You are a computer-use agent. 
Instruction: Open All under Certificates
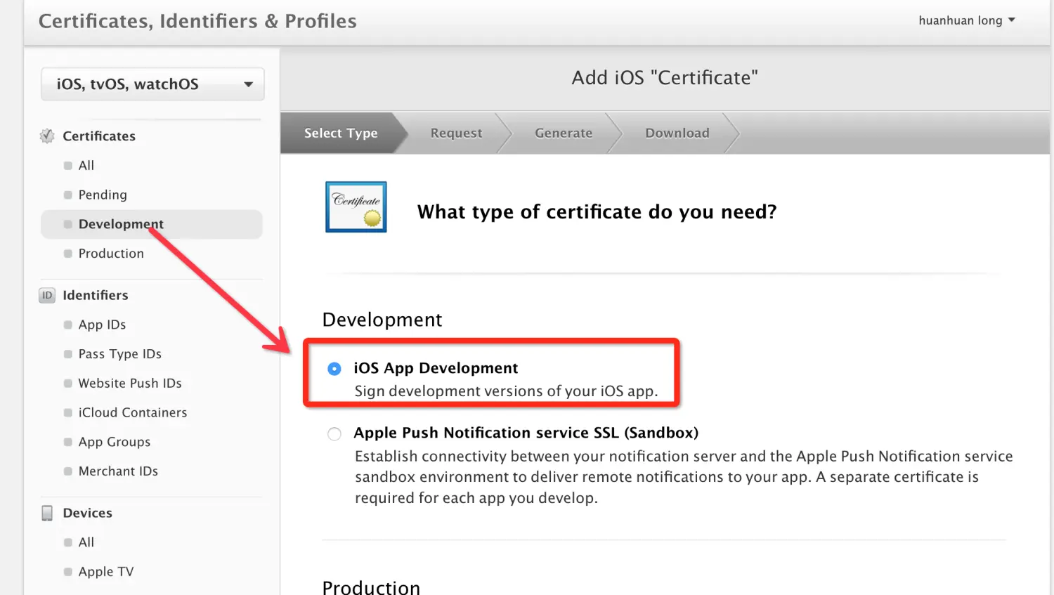(86, 166)
